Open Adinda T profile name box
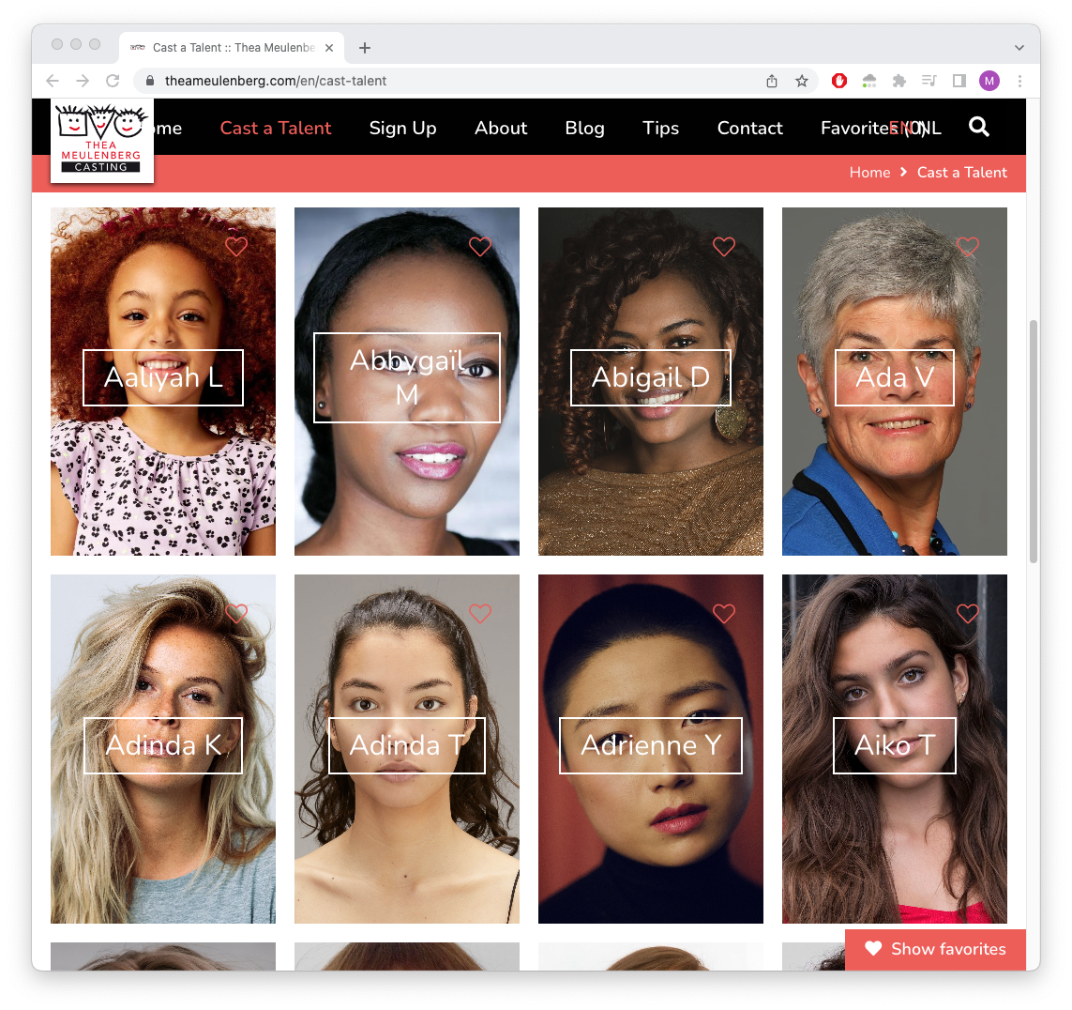The image size is (1072, 1010). pyautogui.click(x=407, y=745)
